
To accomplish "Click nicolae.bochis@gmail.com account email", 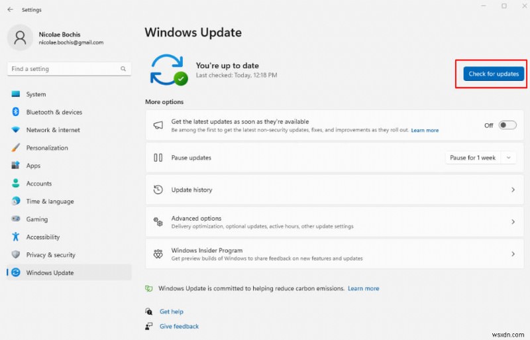I will click(71, 42).
